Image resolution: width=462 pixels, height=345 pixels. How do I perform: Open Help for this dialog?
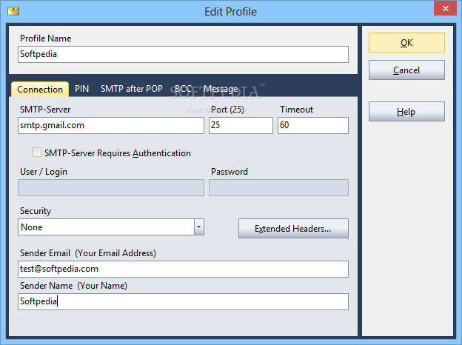(x=406, y=112)
